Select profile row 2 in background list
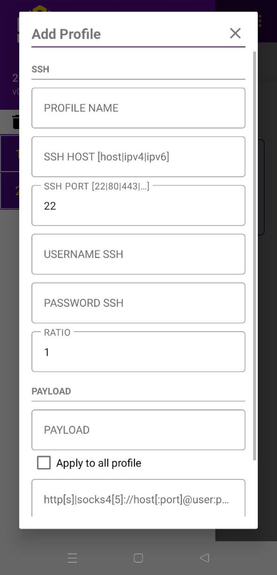 click(x=10, y=190)
